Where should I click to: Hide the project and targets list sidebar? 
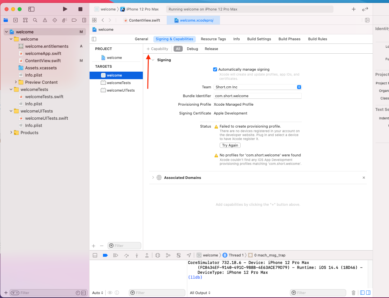(x=94, y=39)
